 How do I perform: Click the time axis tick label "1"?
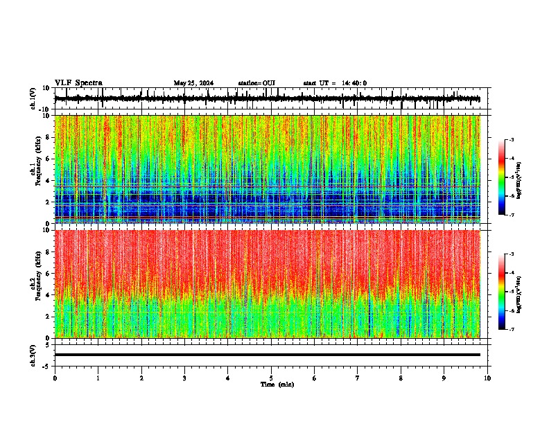coord(98,378)
